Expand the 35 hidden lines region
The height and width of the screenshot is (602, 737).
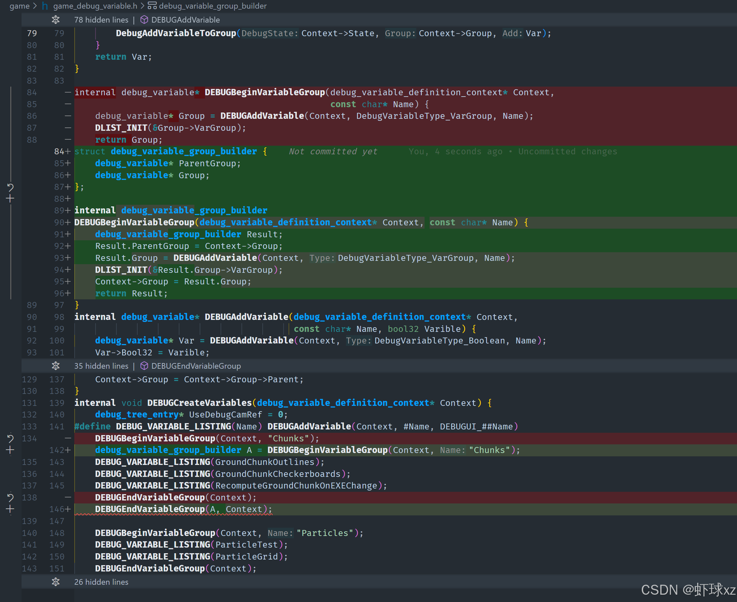(x=55, y=366)
